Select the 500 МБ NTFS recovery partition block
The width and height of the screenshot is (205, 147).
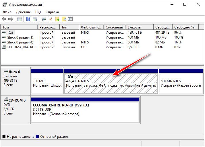[181, 83]
